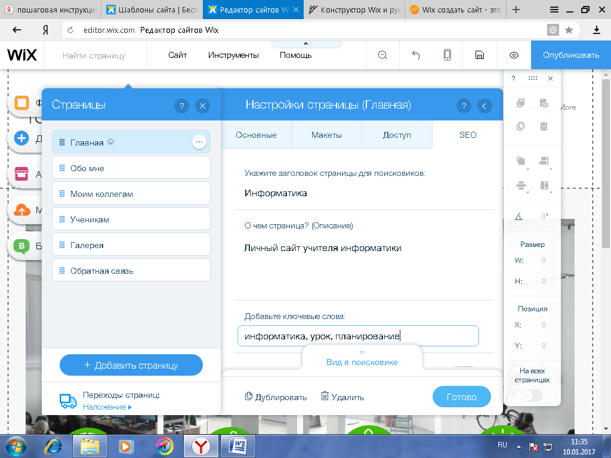Image resolution: width=611 pixels, height=458 pixels.
Task: Open the blog B icon in sidebar
Action: 21,246
